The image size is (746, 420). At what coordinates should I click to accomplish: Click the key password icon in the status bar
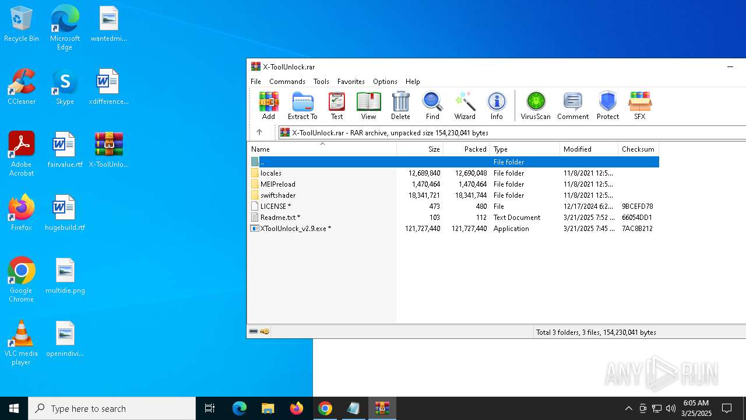pos(265,331)
